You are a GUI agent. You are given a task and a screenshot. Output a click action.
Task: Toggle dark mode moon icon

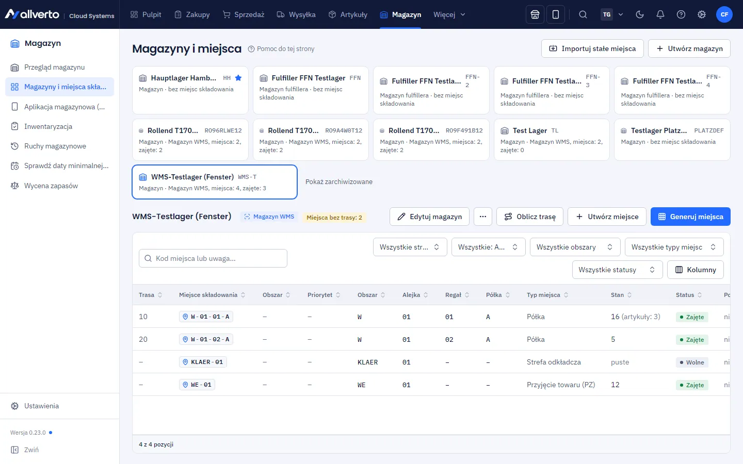tap(640, 14)
